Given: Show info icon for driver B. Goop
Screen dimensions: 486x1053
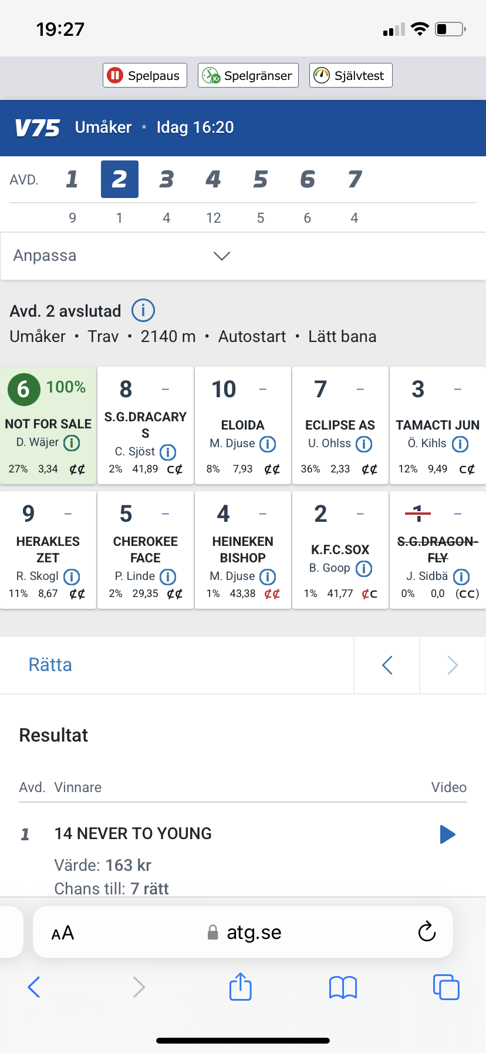Looking at the screenshot, I should (364, 568).
